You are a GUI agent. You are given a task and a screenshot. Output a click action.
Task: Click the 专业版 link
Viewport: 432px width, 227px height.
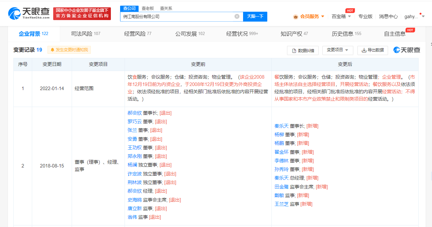(x=365, y=17)
